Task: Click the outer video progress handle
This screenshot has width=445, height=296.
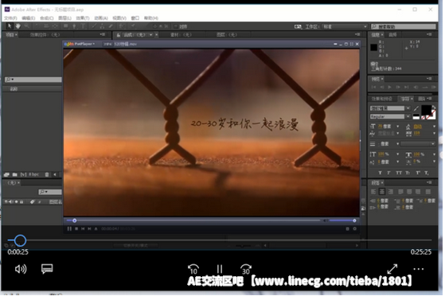Action: [x=20, y=240]
